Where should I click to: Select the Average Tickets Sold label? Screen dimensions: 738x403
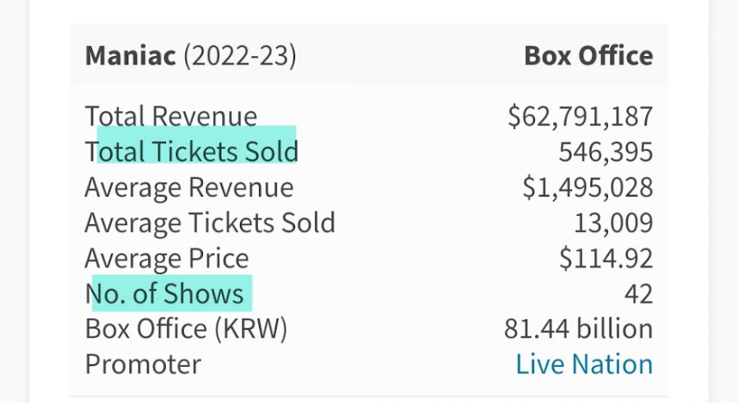(210, 223)
